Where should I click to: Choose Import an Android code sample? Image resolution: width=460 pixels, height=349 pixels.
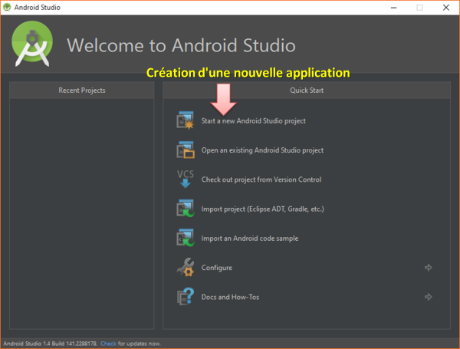(250, 239)
